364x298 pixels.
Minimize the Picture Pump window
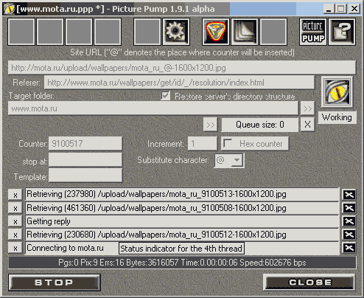(x=329, y=9)
